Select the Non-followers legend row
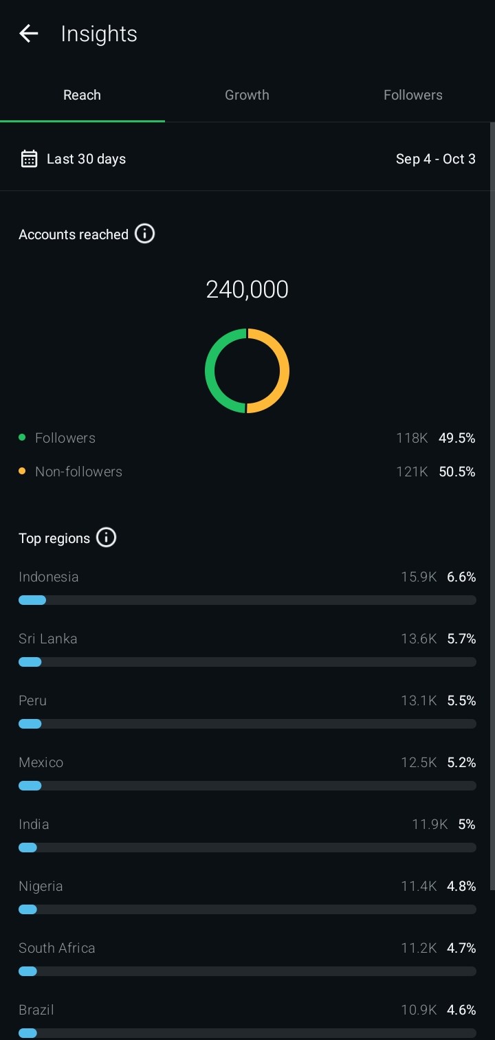 pyautogui.click(x=78, y=472)
